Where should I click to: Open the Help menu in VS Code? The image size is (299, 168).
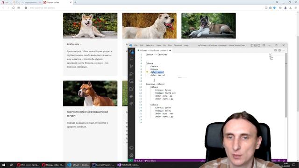click(186, 45)
